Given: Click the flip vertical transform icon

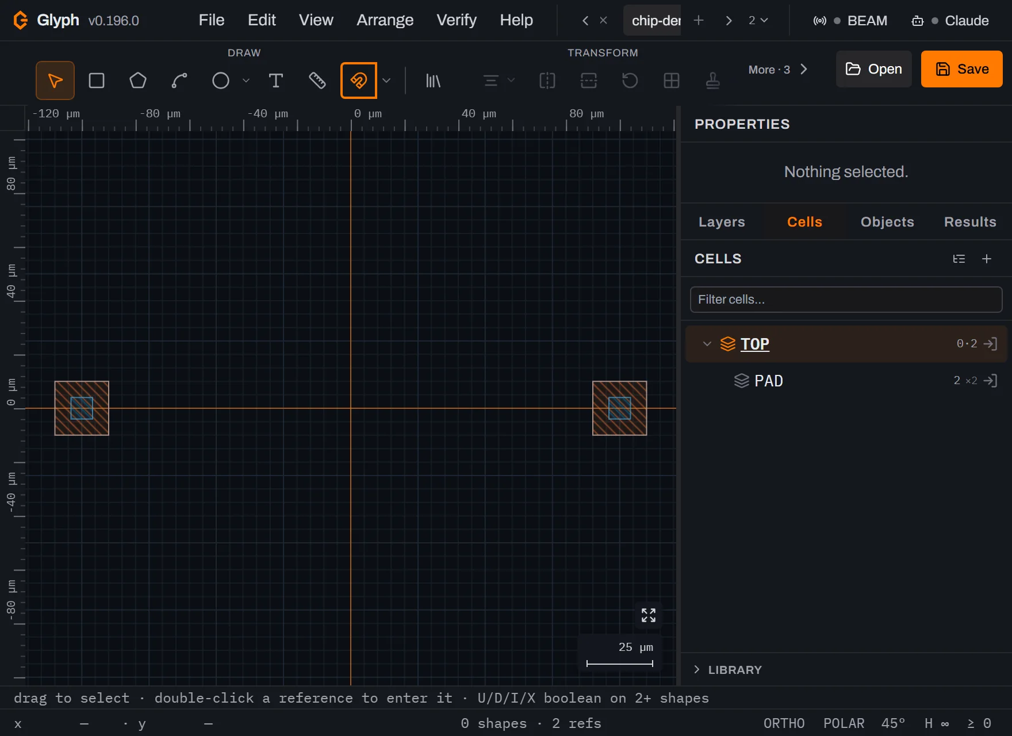Looking at the screenshot, I should pos(589,80).
